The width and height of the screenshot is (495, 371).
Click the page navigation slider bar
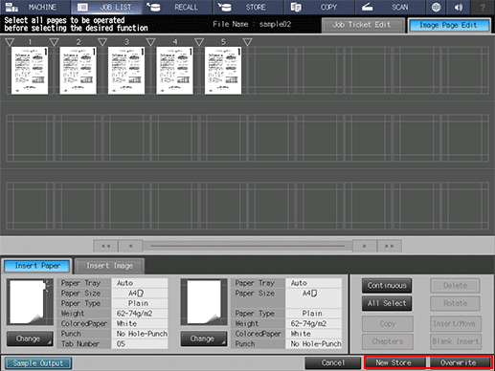247,246
